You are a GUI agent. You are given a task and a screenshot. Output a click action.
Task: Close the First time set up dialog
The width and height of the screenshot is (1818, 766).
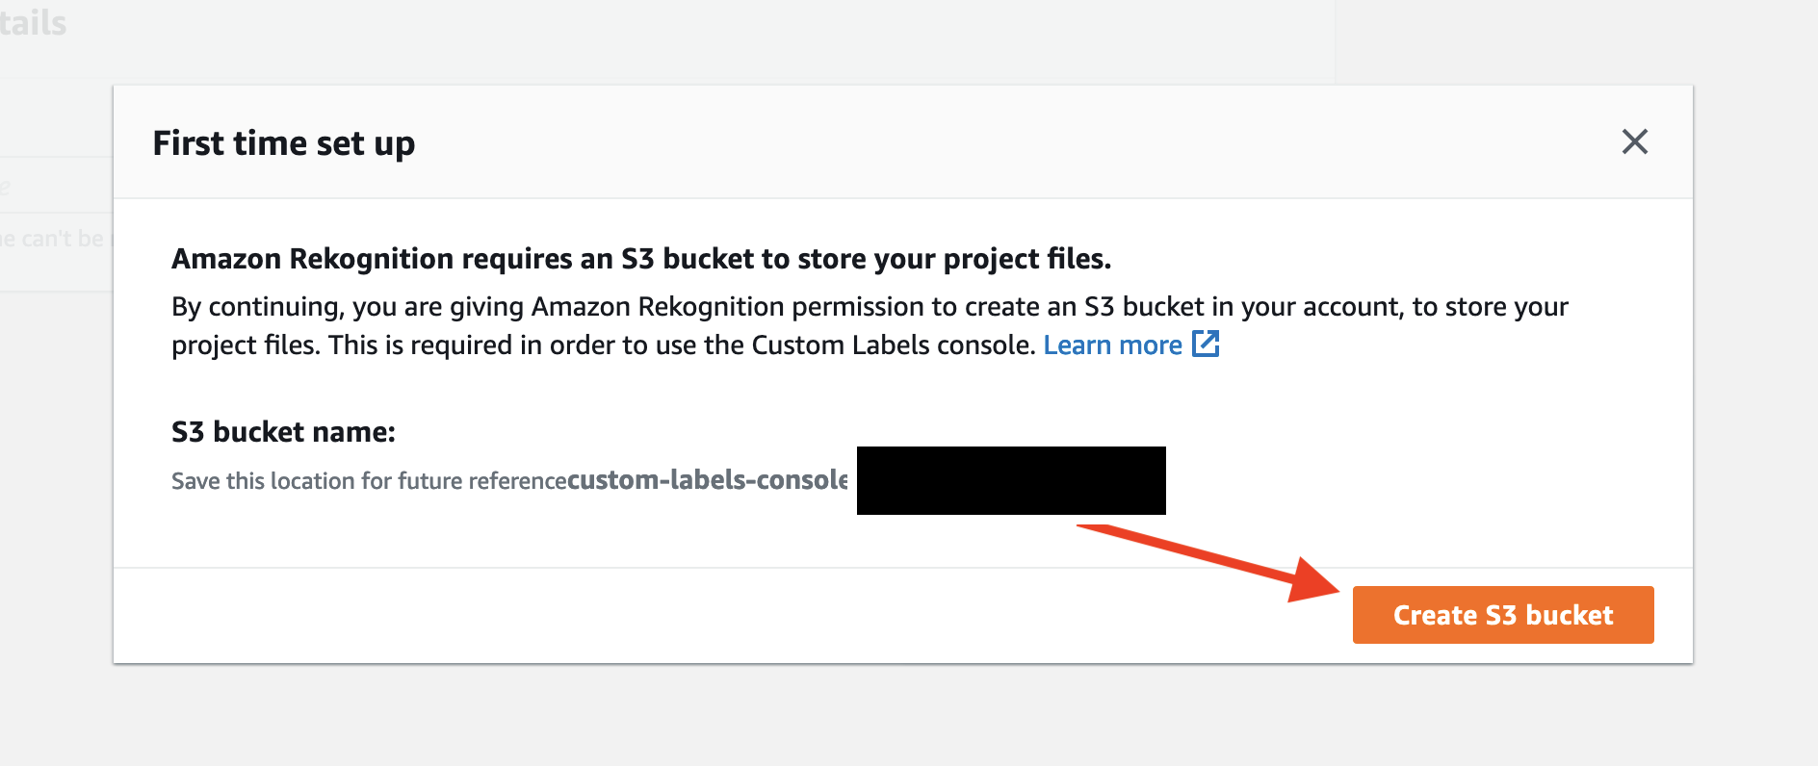[x=1634, y=142]
